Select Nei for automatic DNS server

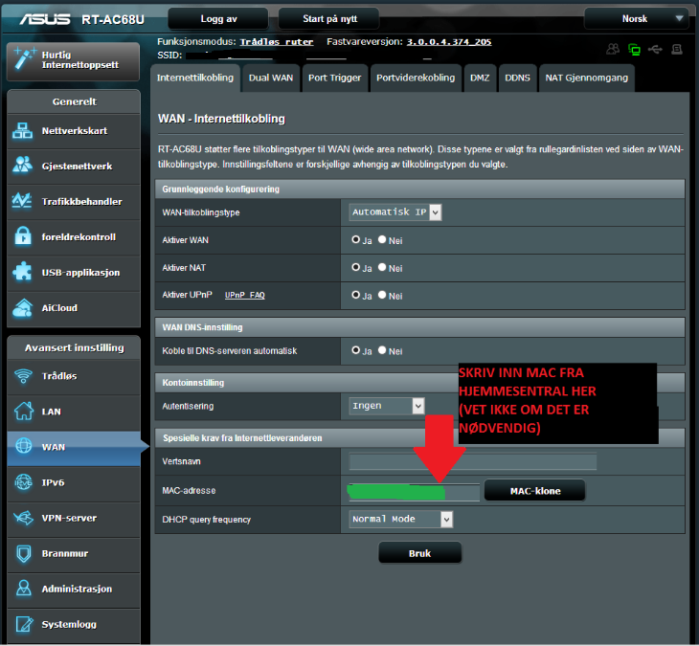(x=382, y=350)
